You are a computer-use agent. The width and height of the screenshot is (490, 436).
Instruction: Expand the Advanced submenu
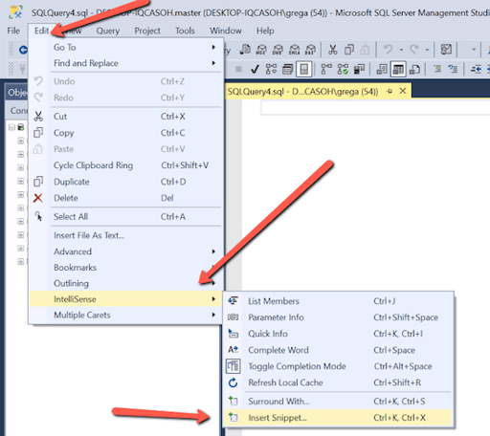(125, 251)
